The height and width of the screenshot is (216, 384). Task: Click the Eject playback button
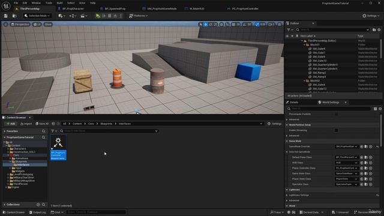[x=115, y=16]
